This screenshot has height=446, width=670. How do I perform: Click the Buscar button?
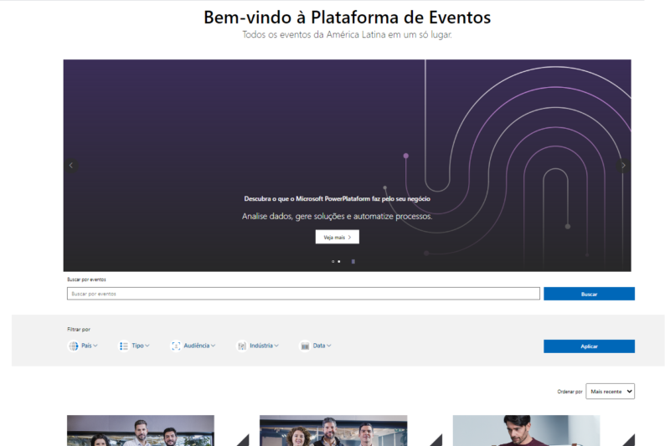tap(589, 294)
